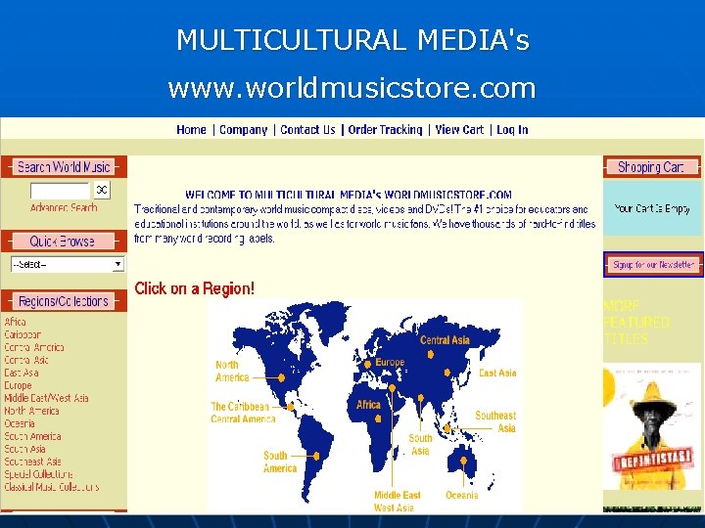Open Special Collections sidebar link
Image resolution: width=705 pixels, height=528 pixels.
point(38,474)
